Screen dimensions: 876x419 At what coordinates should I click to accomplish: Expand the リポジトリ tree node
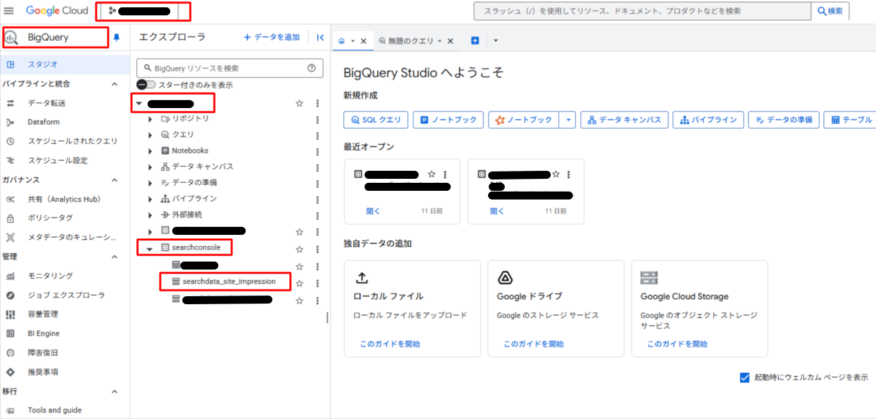(x=150, y=119)
